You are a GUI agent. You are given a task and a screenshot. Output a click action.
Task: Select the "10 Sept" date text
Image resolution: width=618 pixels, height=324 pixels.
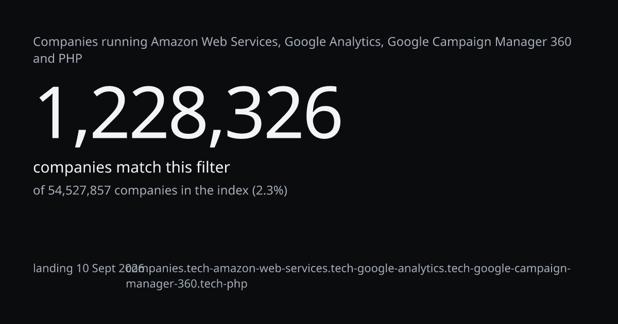pyautogui.click(x=96, y=268)
